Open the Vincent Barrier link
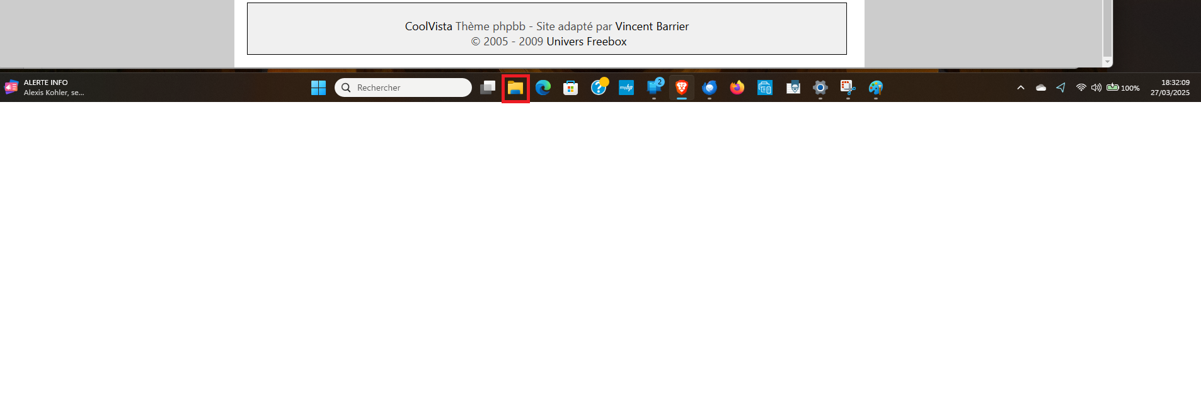This screenshot has width=1201, height=408. [652, 26]
